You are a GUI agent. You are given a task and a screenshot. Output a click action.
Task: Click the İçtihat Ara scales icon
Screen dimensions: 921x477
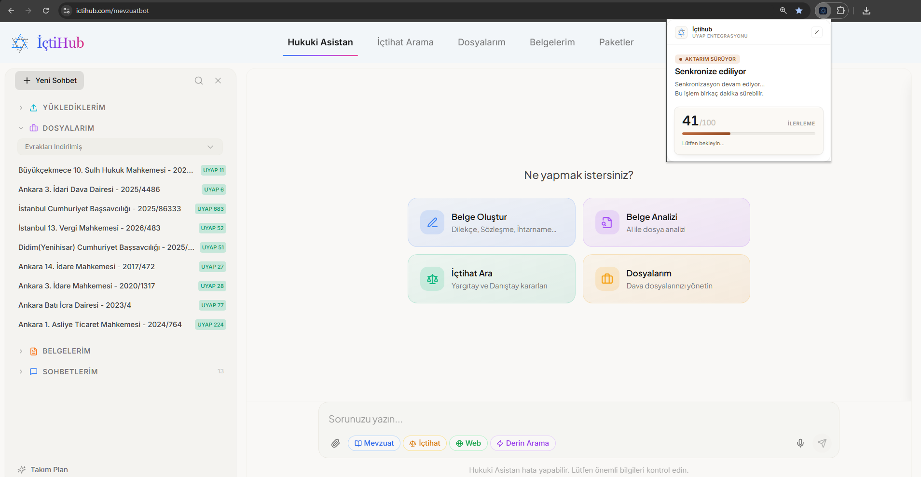point(432,279)
